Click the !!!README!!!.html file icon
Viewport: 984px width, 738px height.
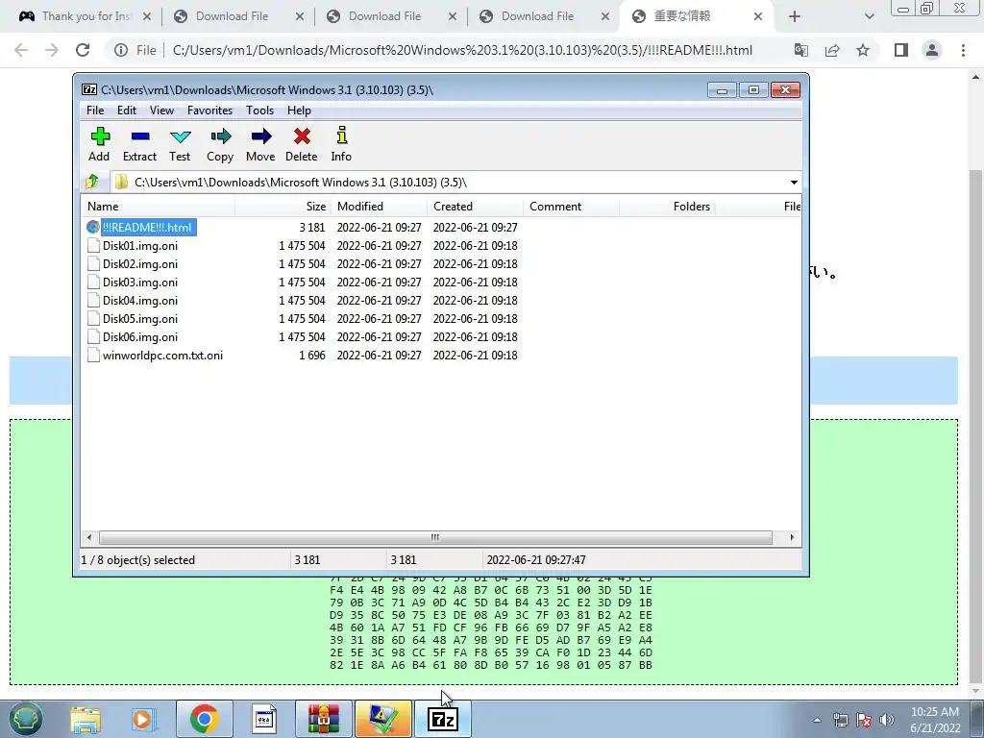(93, 227)
